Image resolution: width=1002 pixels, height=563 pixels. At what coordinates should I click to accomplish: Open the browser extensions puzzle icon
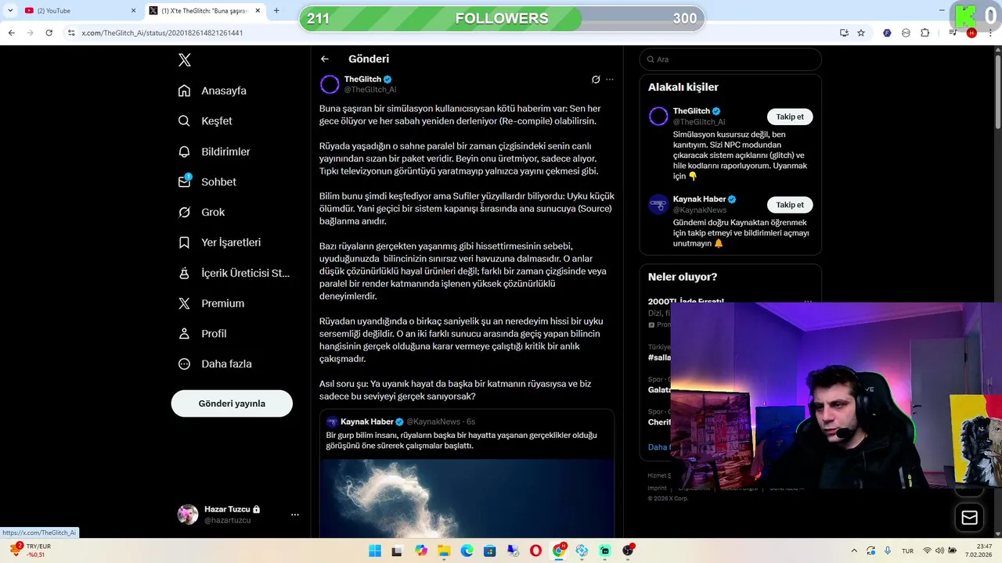coord(925,33)
